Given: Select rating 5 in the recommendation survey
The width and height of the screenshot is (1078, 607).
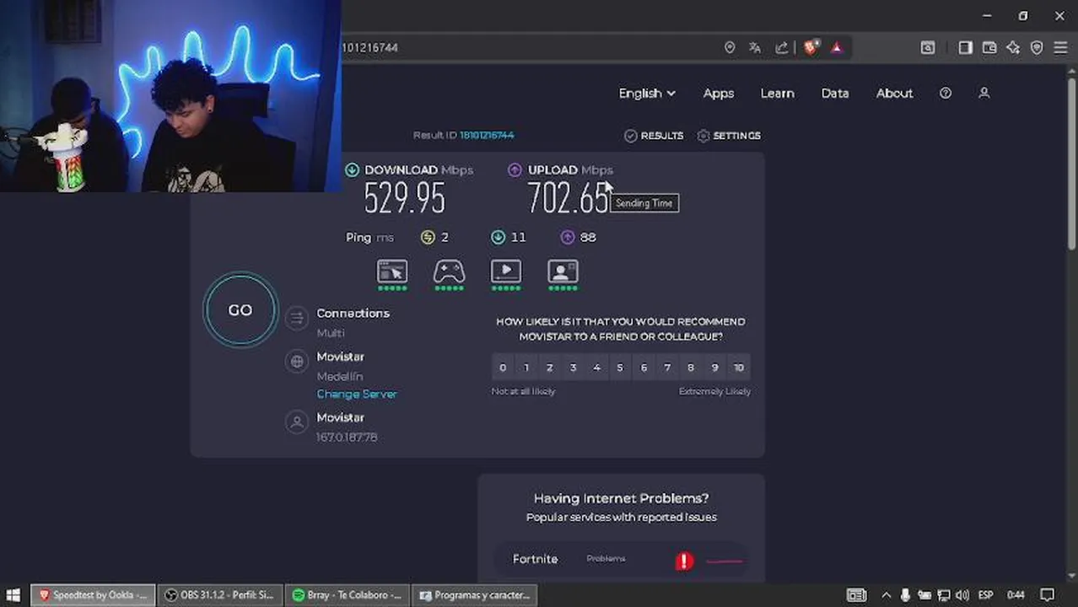Looking at the screenshot, I should click(x=620, y=368).
